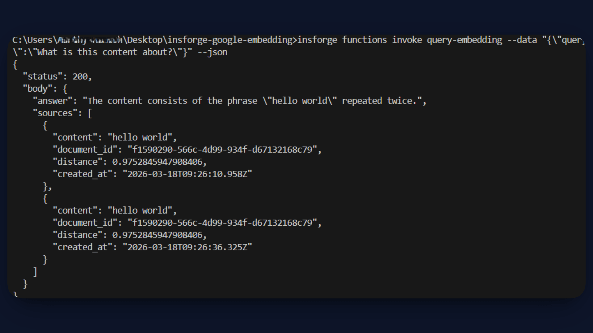Click the second "distance" number value
593x333 pixels.
[157, 235]
